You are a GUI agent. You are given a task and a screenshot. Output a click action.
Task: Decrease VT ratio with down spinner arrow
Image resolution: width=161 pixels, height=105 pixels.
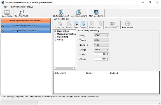pos(108,55)
